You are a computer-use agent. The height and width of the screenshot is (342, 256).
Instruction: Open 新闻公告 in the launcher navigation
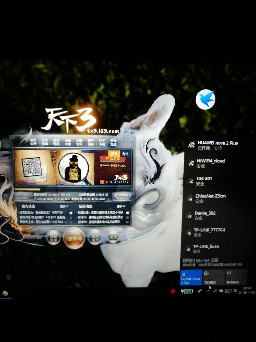[33, 142]
